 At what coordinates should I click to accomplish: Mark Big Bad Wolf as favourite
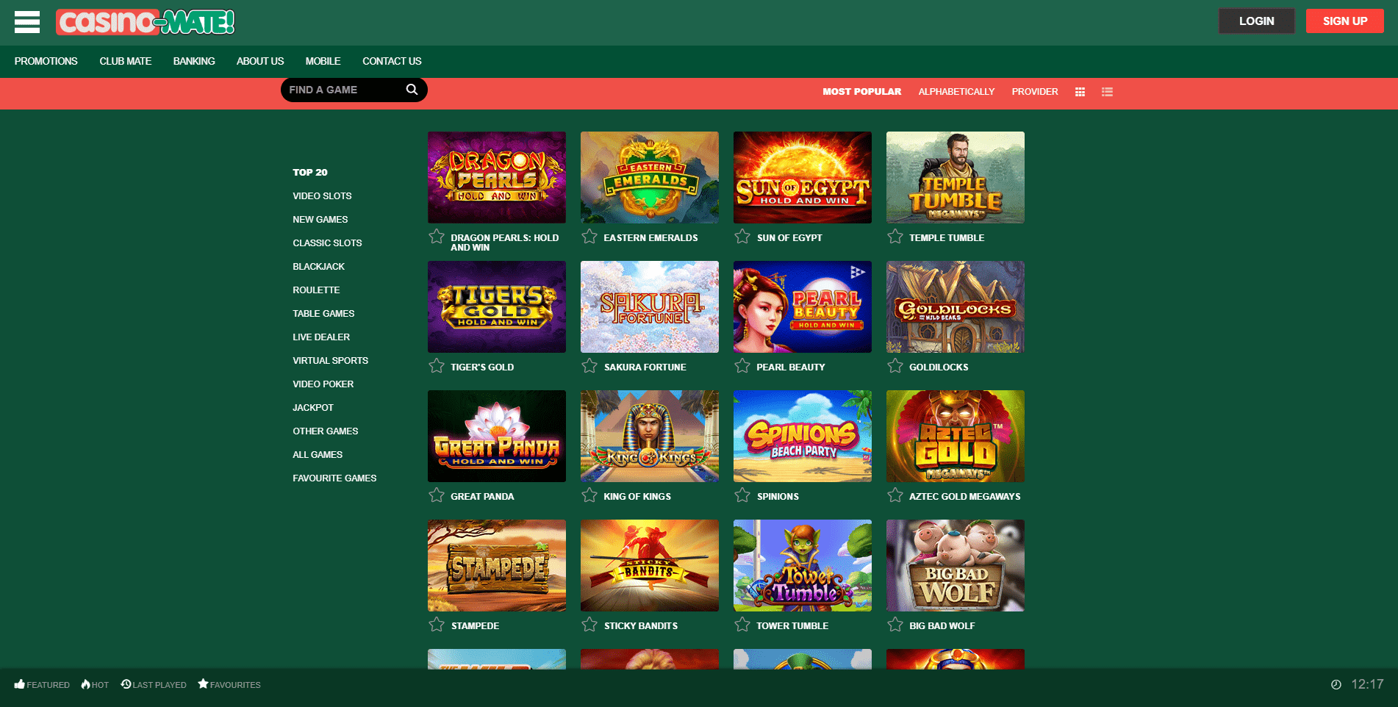pyautogui.click(x=895, y=625)
